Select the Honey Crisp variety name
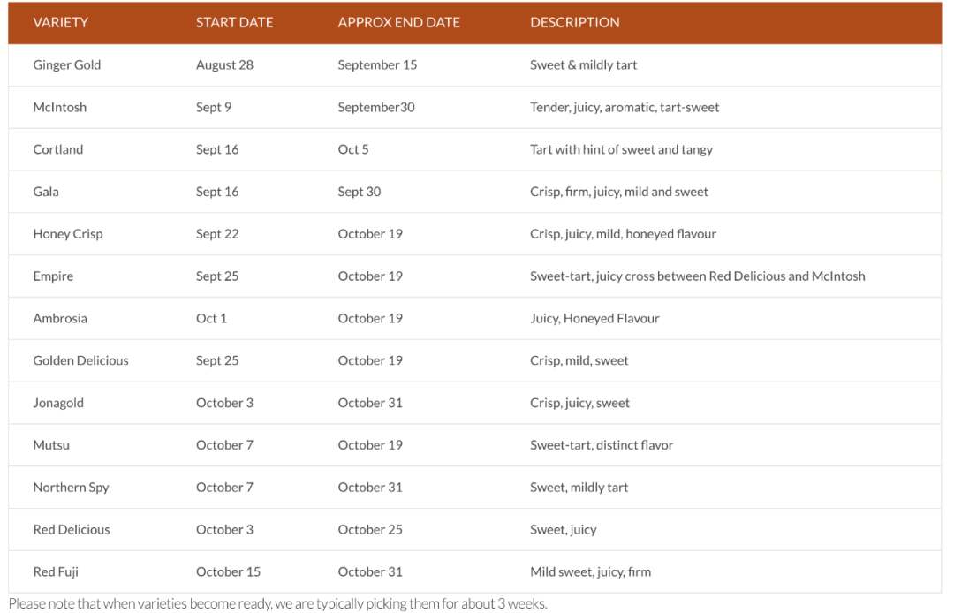The width and height of the screenshot is (954, 613). click(x=68, y=234)
